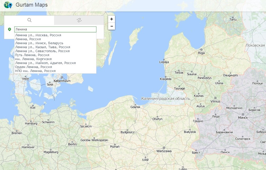Choose Ленина, Россия from suggestions
This screenshot has height=170, width=266.
pyautogui.click(x=28, y=39)
